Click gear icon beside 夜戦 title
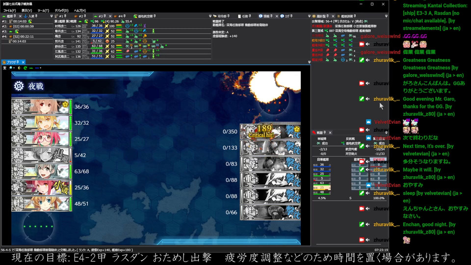 click(19, 86)
